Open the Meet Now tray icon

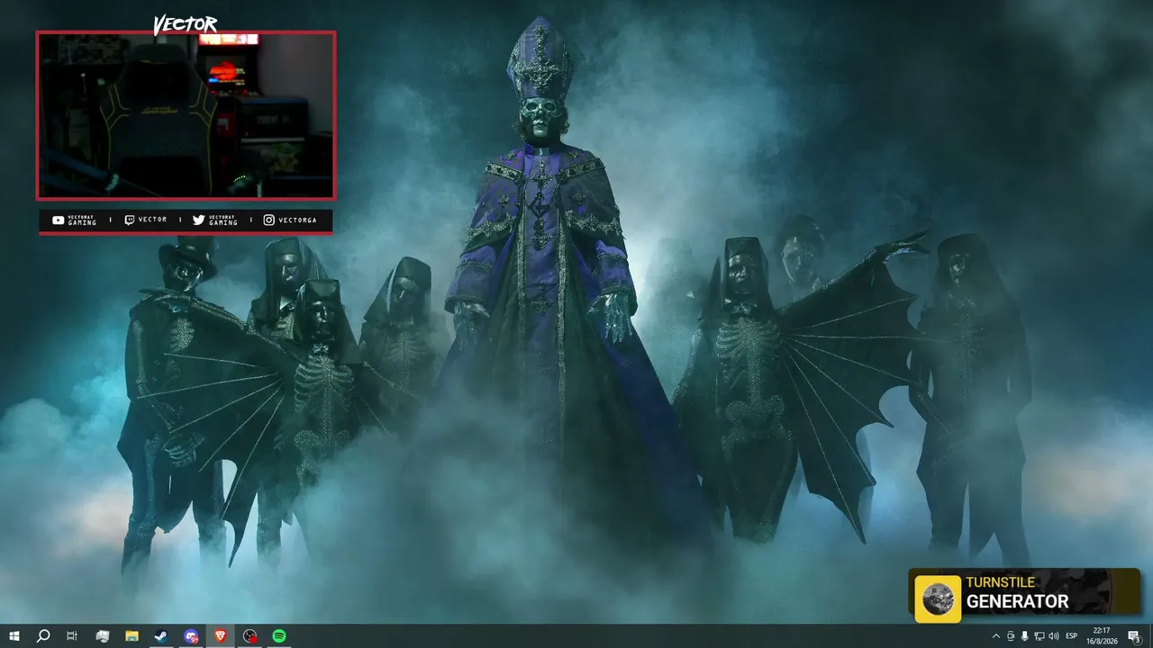point(1011,636)
